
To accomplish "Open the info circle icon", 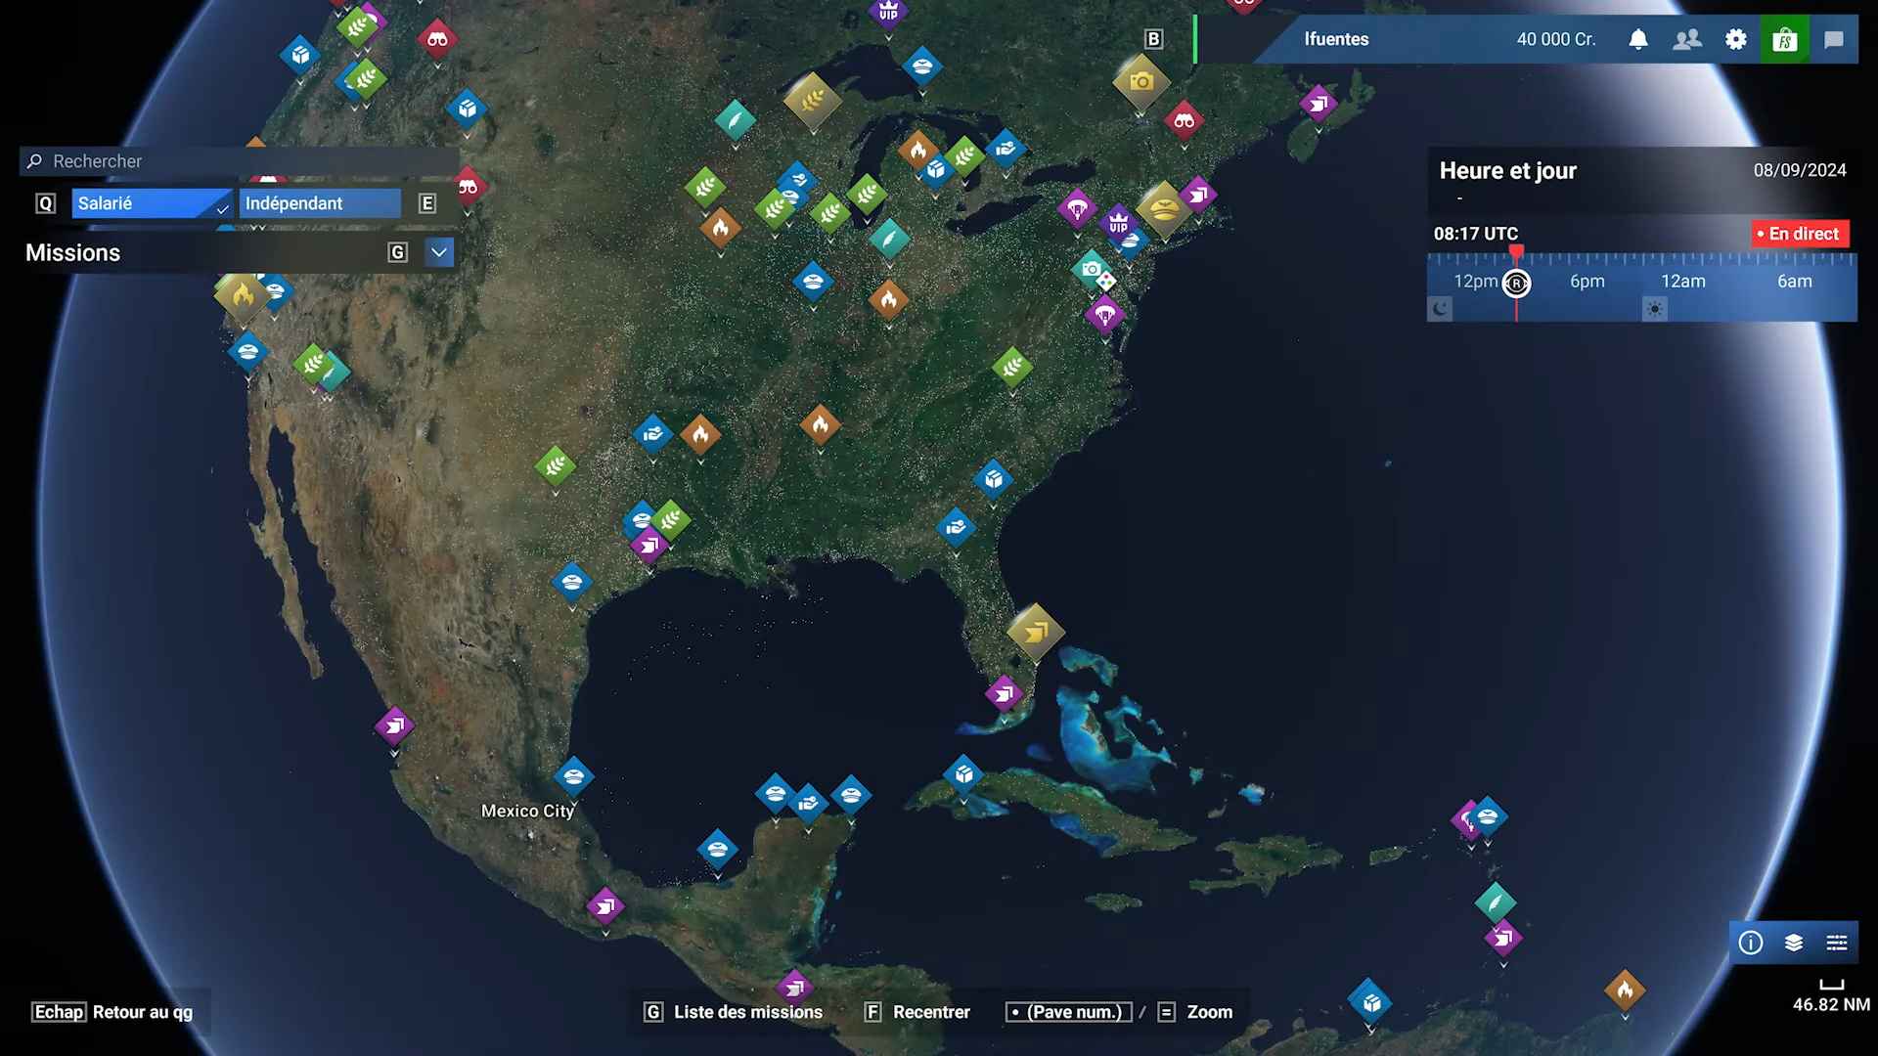I will (1751, 943).
